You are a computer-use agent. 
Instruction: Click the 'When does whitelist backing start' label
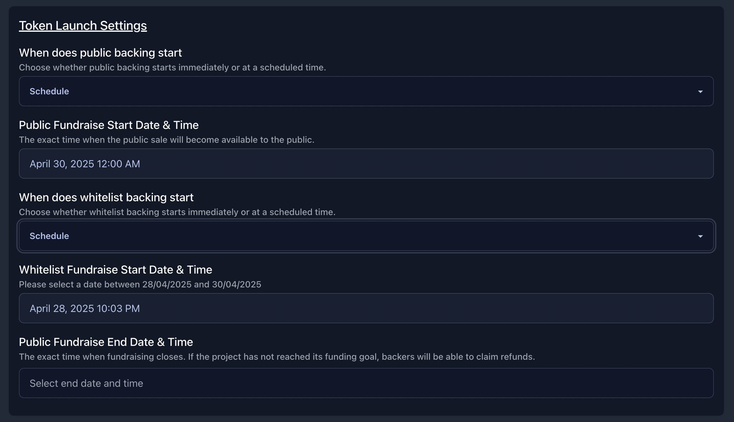[106, 197]
